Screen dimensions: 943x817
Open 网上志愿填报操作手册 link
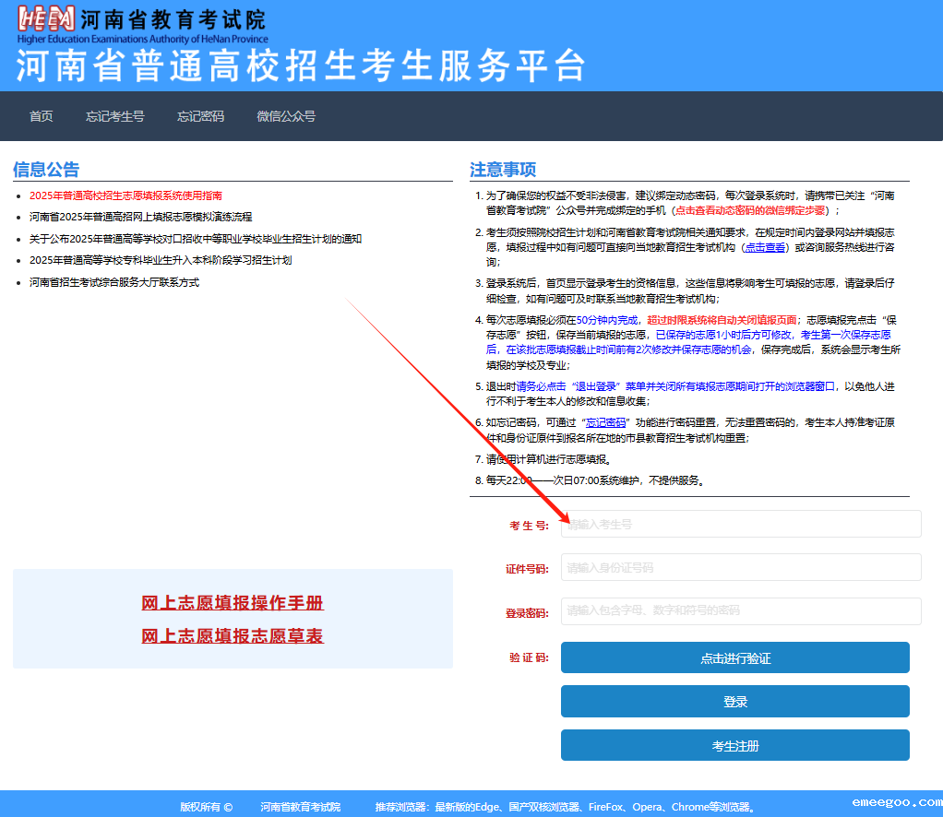(x=233, y=603)
